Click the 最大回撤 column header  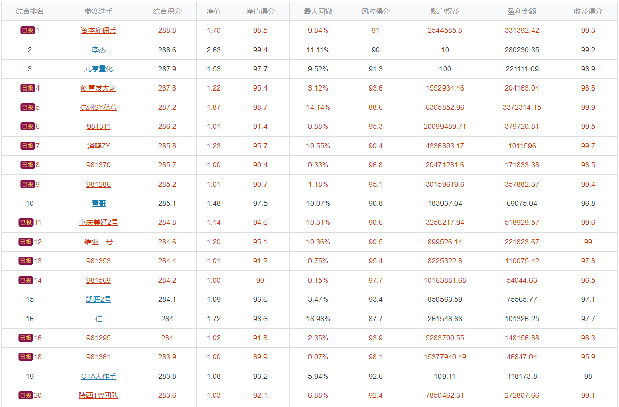point(318,11)
